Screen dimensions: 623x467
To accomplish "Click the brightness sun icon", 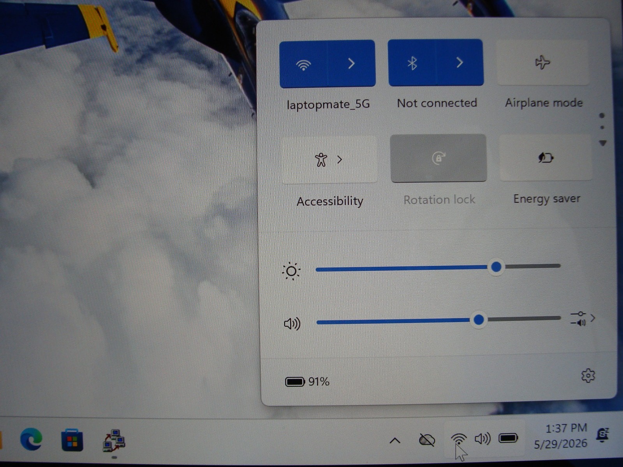I will [x=291, y=271].
